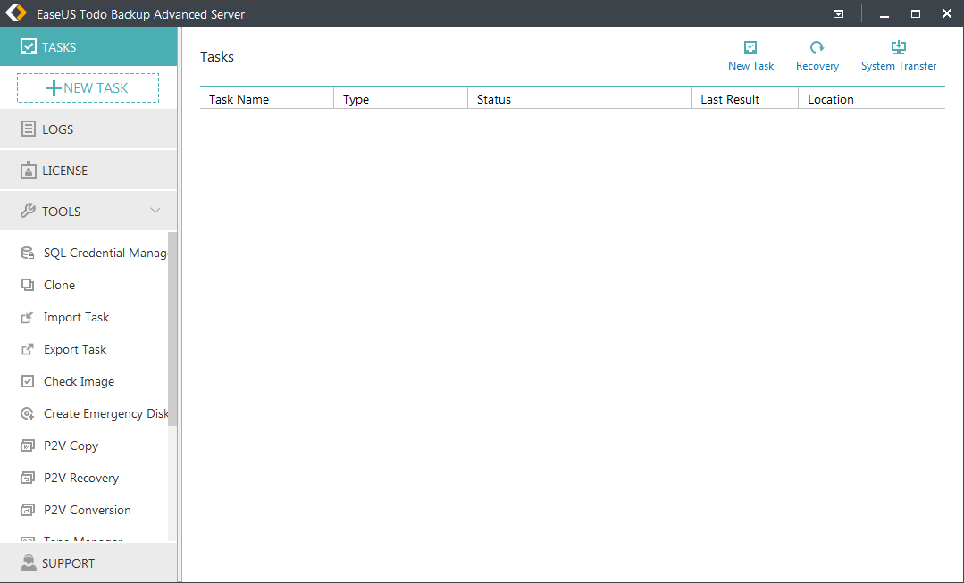Click the Import Task icon
The height and width of the screenshot is (583, 964).
[28, 318]
